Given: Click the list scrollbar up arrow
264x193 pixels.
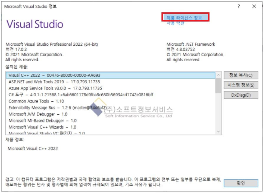Looking at the screenshot, I should [x=218, y=75].
